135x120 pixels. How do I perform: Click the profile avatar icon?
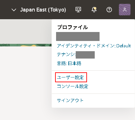pyautogui.click(x=125, y=10)
